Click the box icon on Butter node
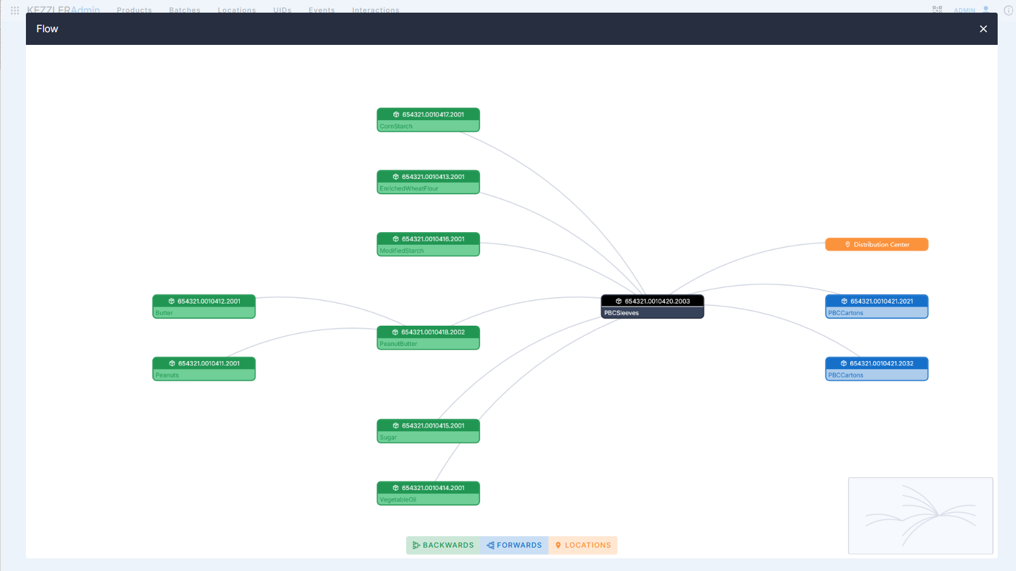This screenshot has width=1016, height=571. click(171, 301)
